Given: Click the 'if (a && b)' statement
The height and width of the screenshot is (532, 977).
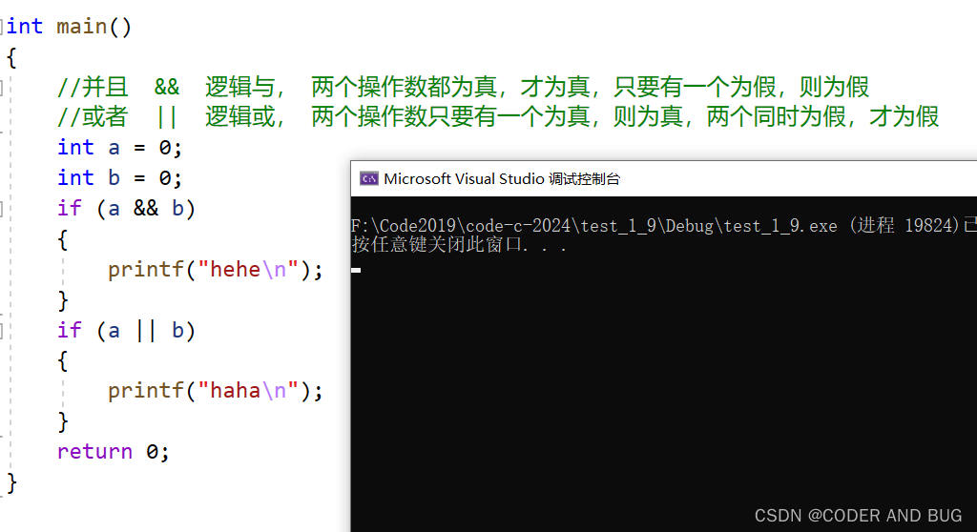Looking at the screenshot, I should point(127,209).
